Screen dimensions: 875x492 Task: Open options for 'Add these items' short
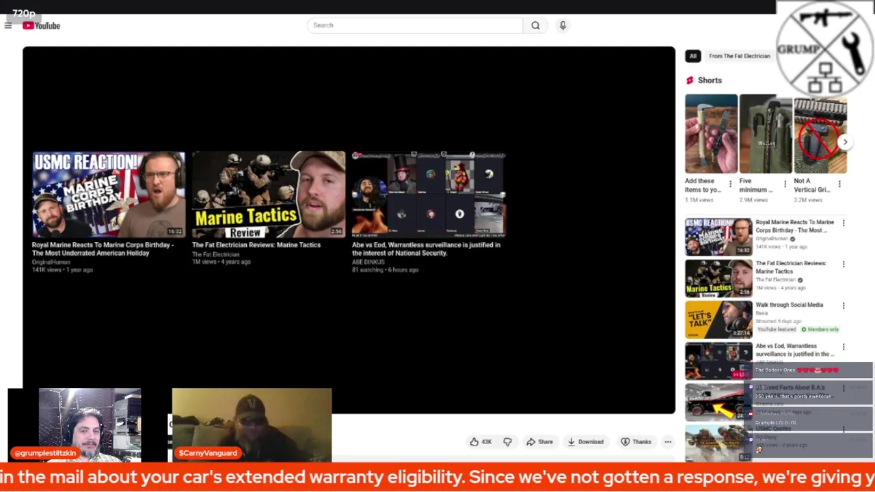click(730, 184)
